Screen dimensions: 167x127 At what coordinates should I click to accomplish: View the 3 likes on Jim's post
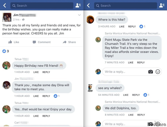point(6,51)
